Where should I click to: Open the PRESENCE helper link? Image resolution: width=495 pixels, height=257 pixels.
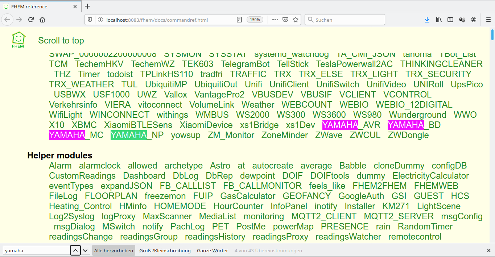[x=345, y=227]
